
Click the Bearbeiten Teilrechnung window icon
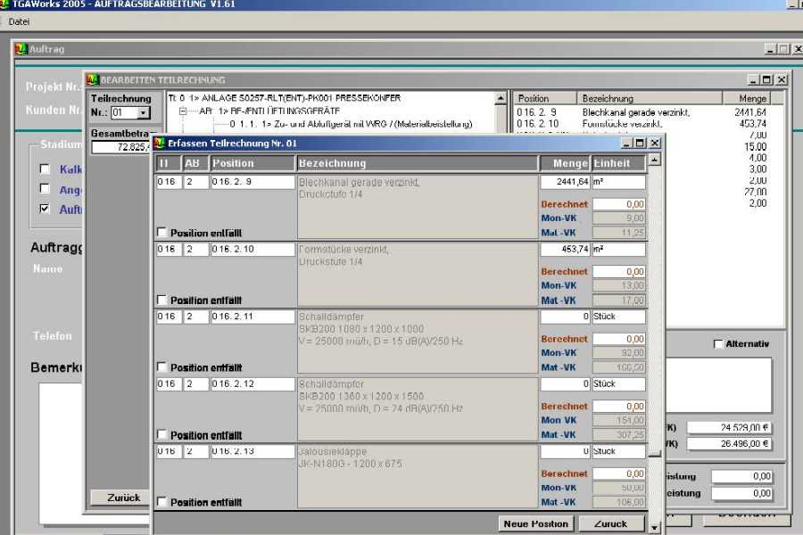(92, 80)
